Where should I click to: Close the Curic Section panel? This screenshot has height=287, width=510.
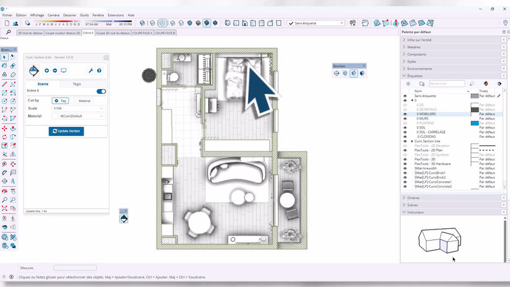pyautogui.click(x=106, y=57)
